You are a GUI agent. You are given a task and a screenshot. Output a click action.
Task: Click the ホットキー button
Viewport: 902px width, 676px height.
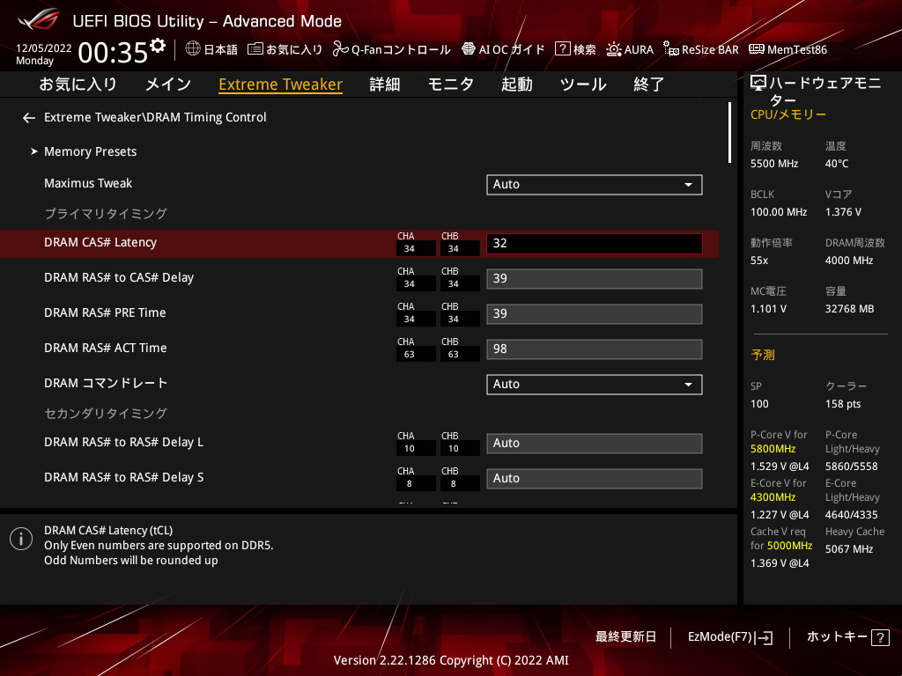846,636
